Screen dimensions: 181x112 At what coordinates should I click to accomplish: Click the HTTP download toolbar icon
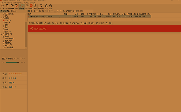[x=2, y=6]
